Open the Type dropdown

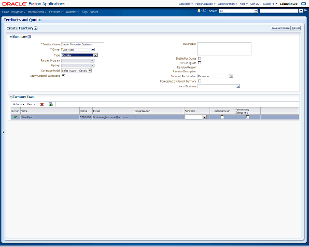pos(96,55)
